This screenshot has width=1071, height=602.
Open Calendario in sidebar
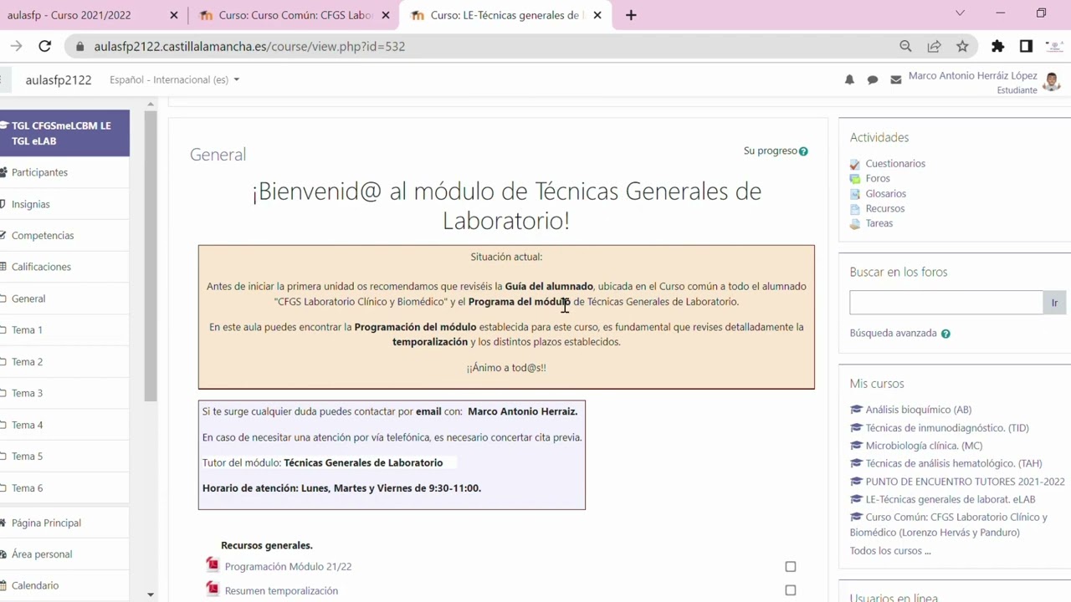coord(35,585)
